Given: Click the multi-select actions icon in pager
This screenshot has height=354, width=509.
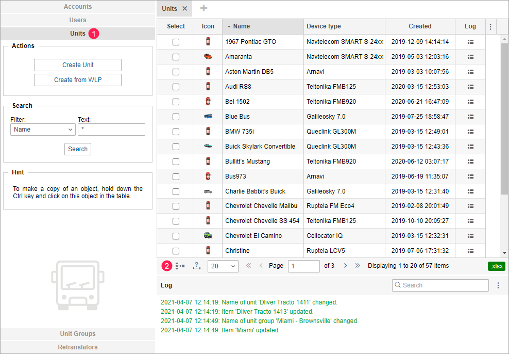Looking at the screenshot, I should [x=180, y=266].
